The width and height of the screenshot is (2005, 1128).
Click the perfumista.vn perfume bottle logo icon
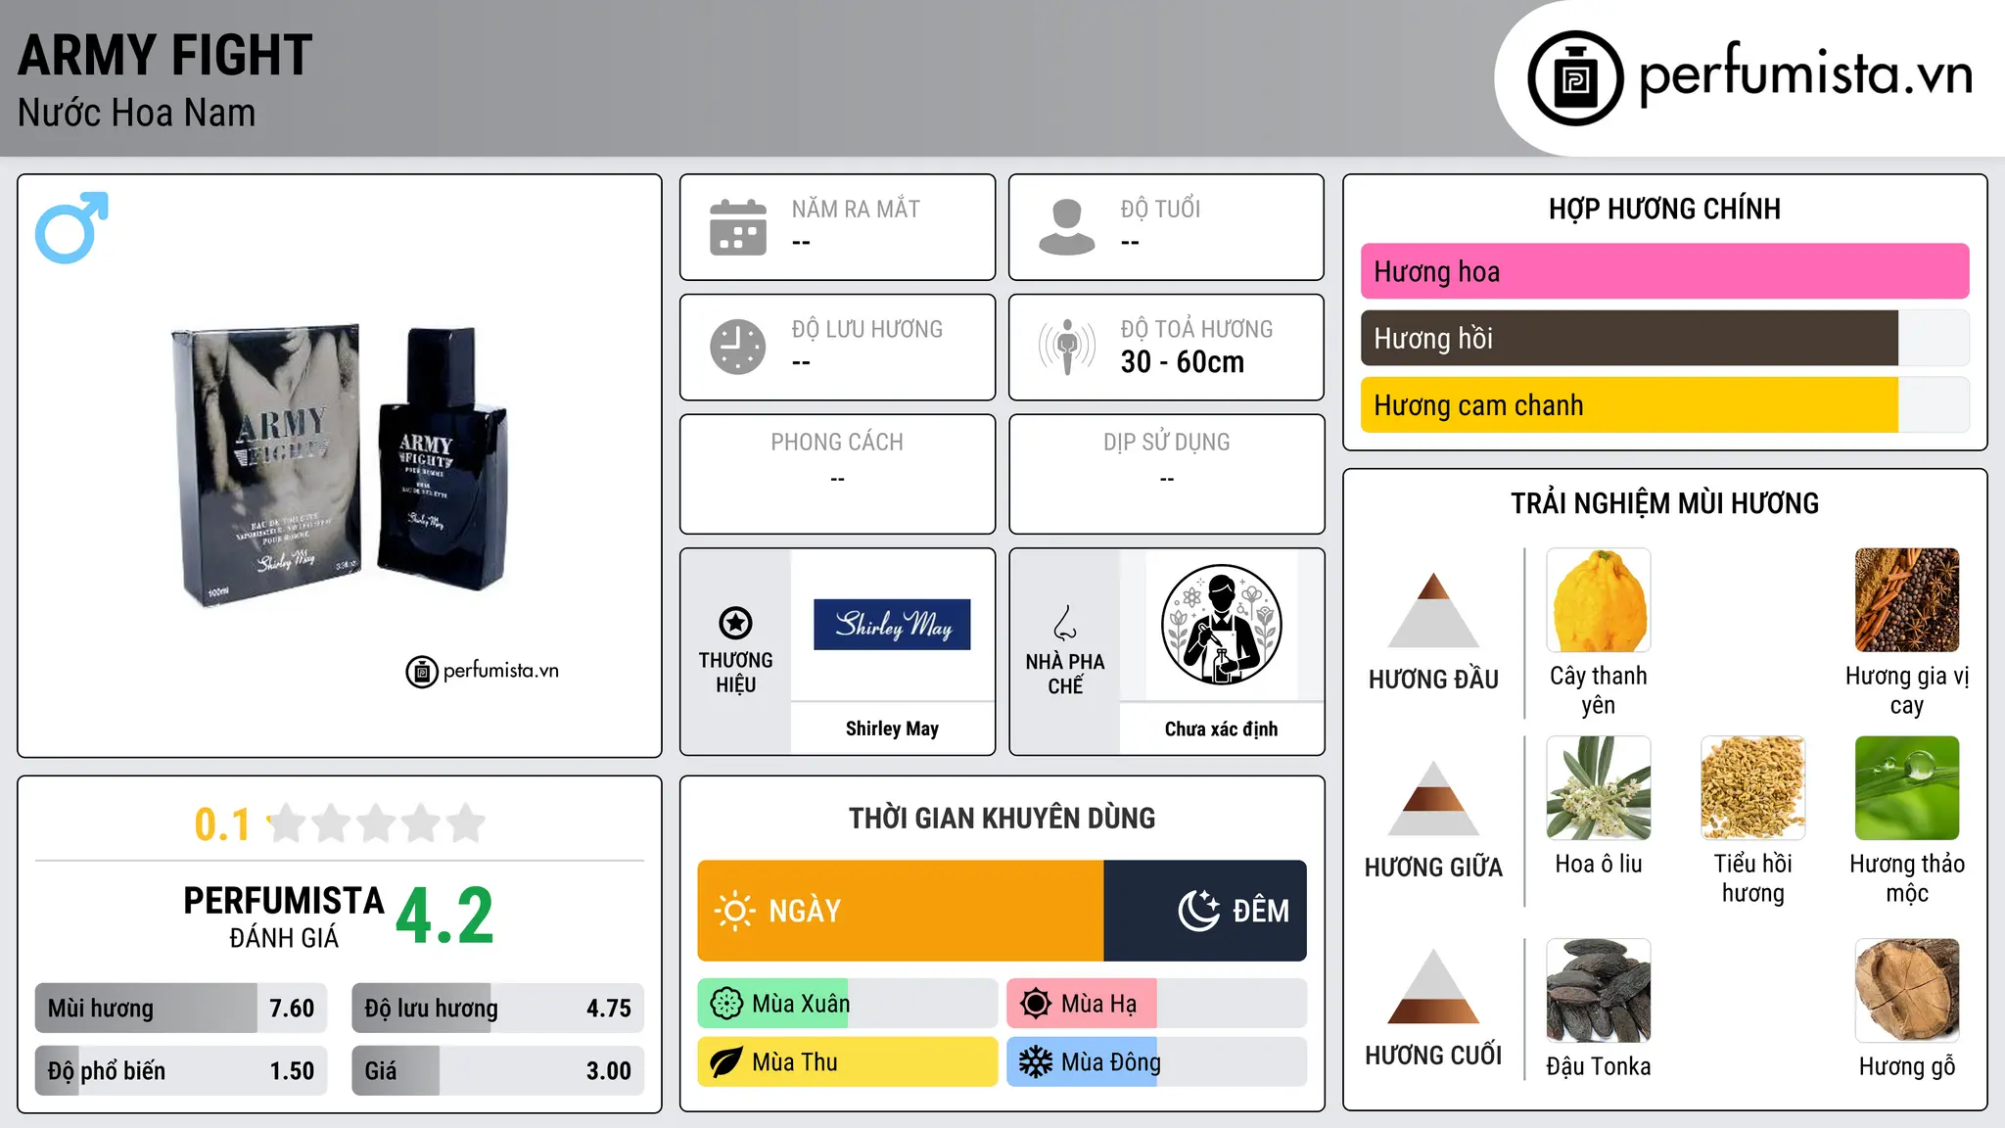pyautogui.click(x=1575, y=78)
